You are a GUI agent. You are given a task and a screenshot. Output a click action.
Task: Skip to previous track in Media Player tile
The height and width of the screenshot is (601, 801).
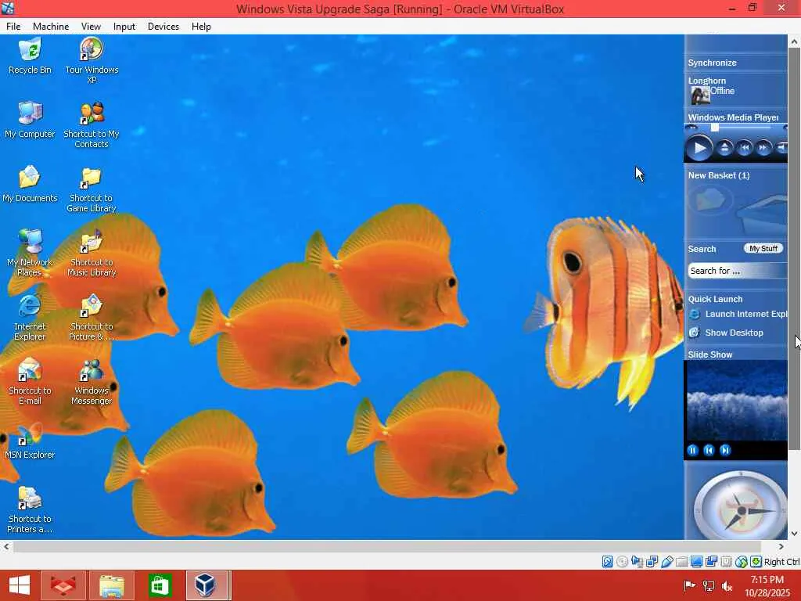745,148
